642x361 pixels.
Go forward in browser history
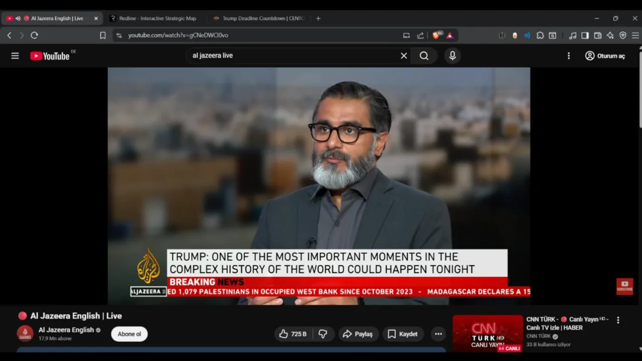point(22,35)
